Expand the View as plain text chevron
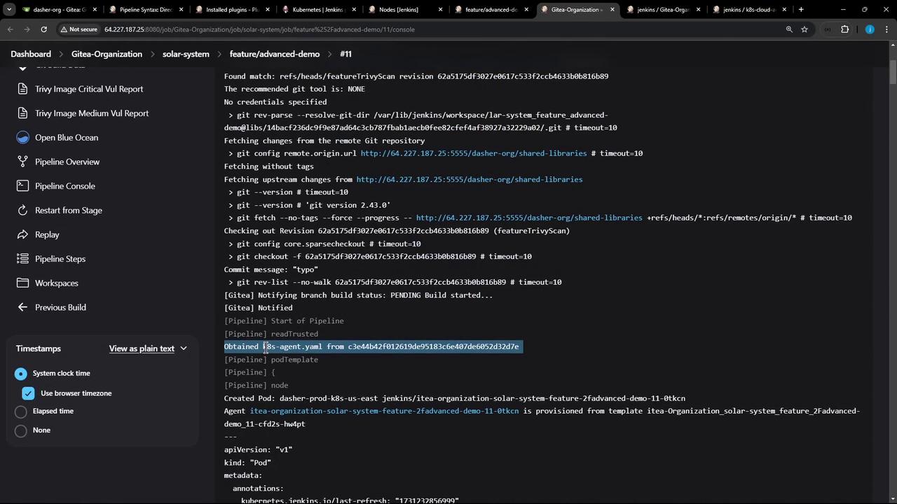Screen dimensions: 897x504 (x=184, y=349)
